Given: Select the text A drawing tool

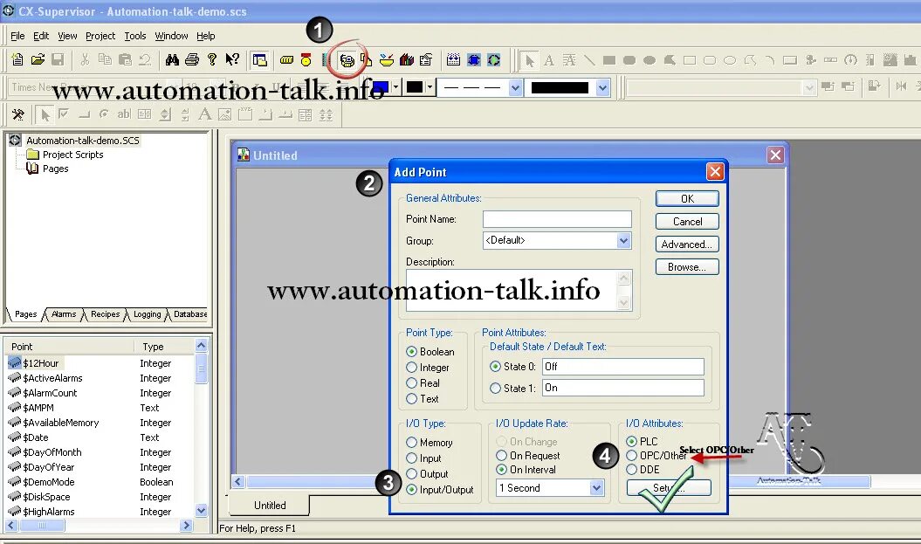Looking at the screenshot, I should [x=548, y=60].
